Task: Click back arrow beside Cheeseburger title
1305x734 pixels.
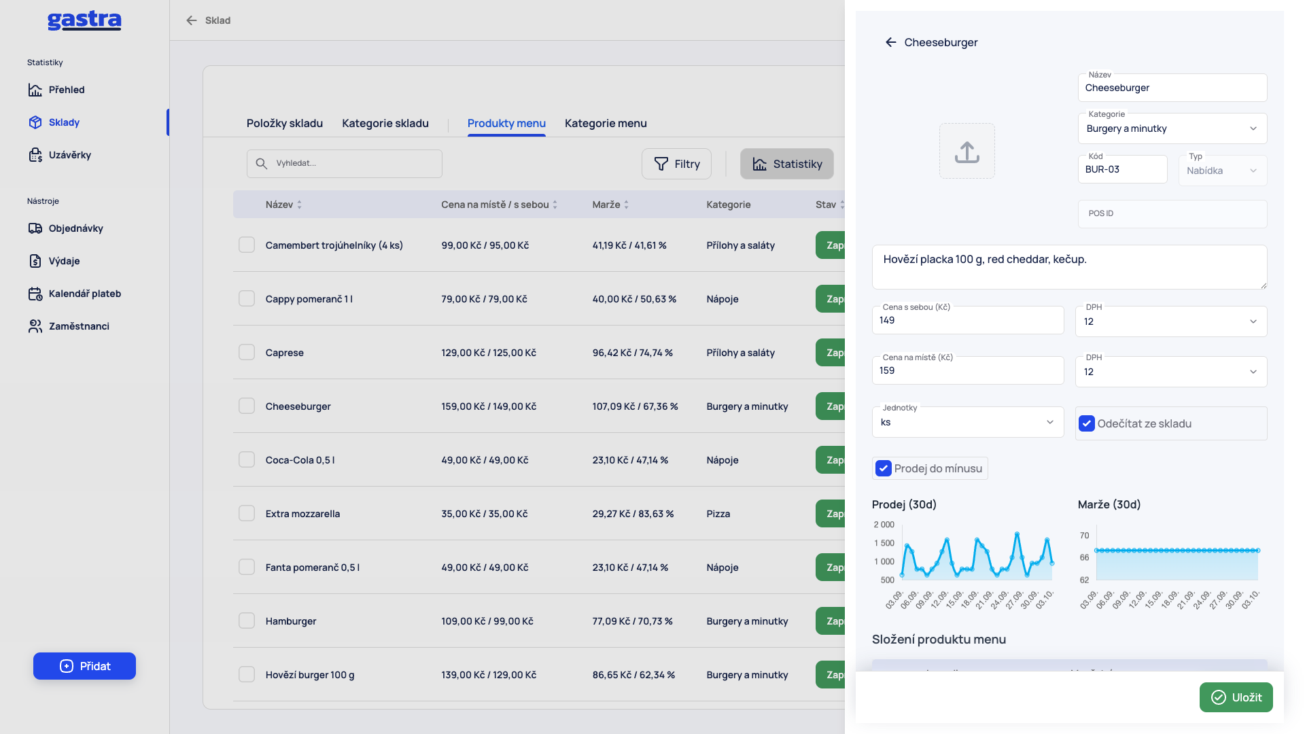Action: pyautogui.click(x=891, y=42)
